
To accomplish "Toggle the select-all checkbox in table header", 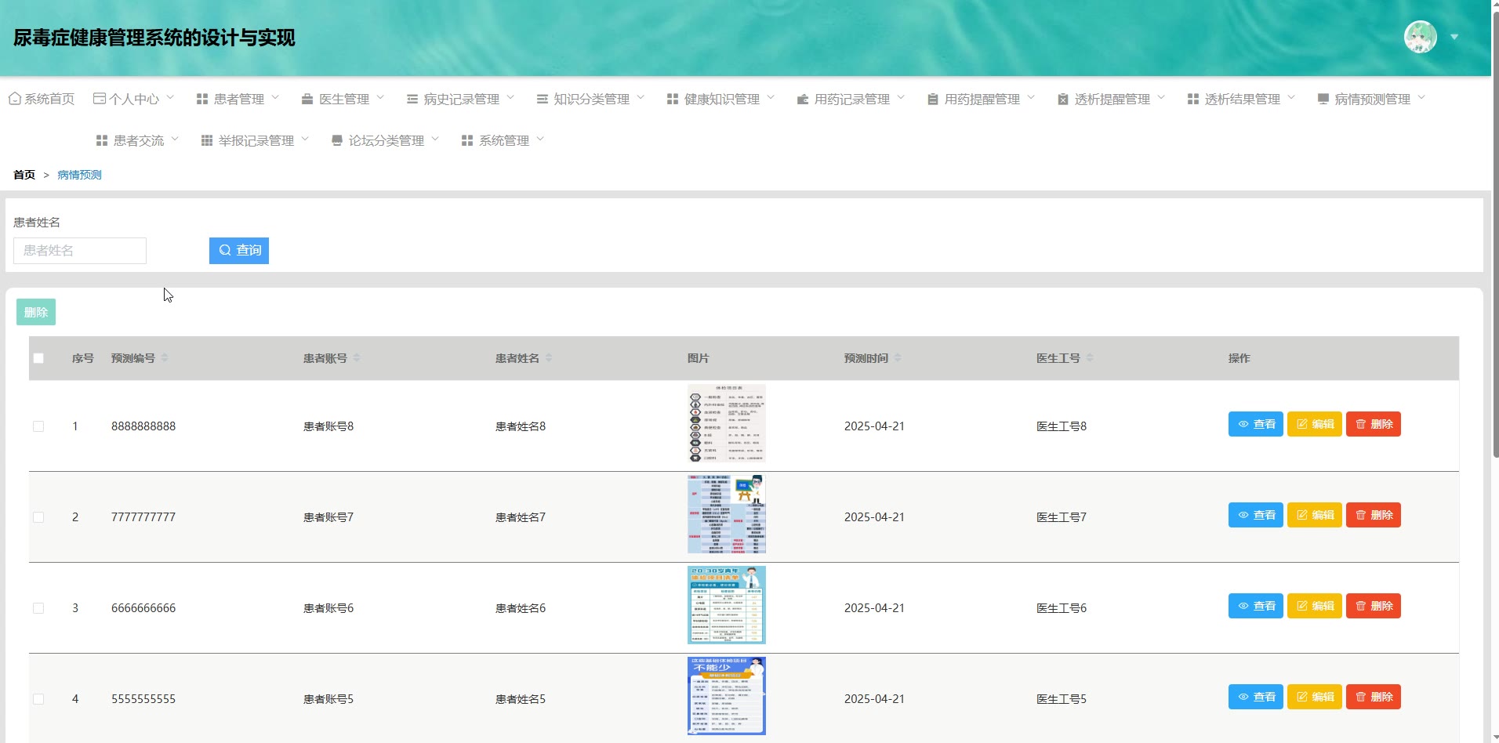I will pyautogui.click(x=38, y=358).
